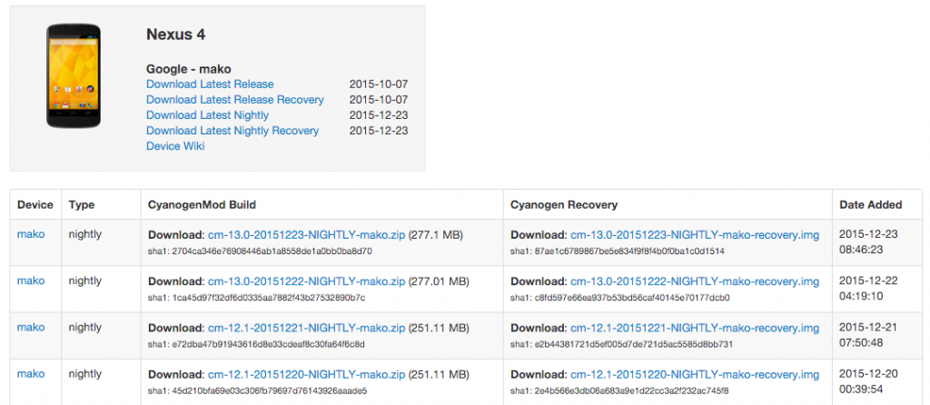The width and height of the screenshot is (930, 405).
Task: Open Download Latest Nightly link
Action: click(208, 115)
